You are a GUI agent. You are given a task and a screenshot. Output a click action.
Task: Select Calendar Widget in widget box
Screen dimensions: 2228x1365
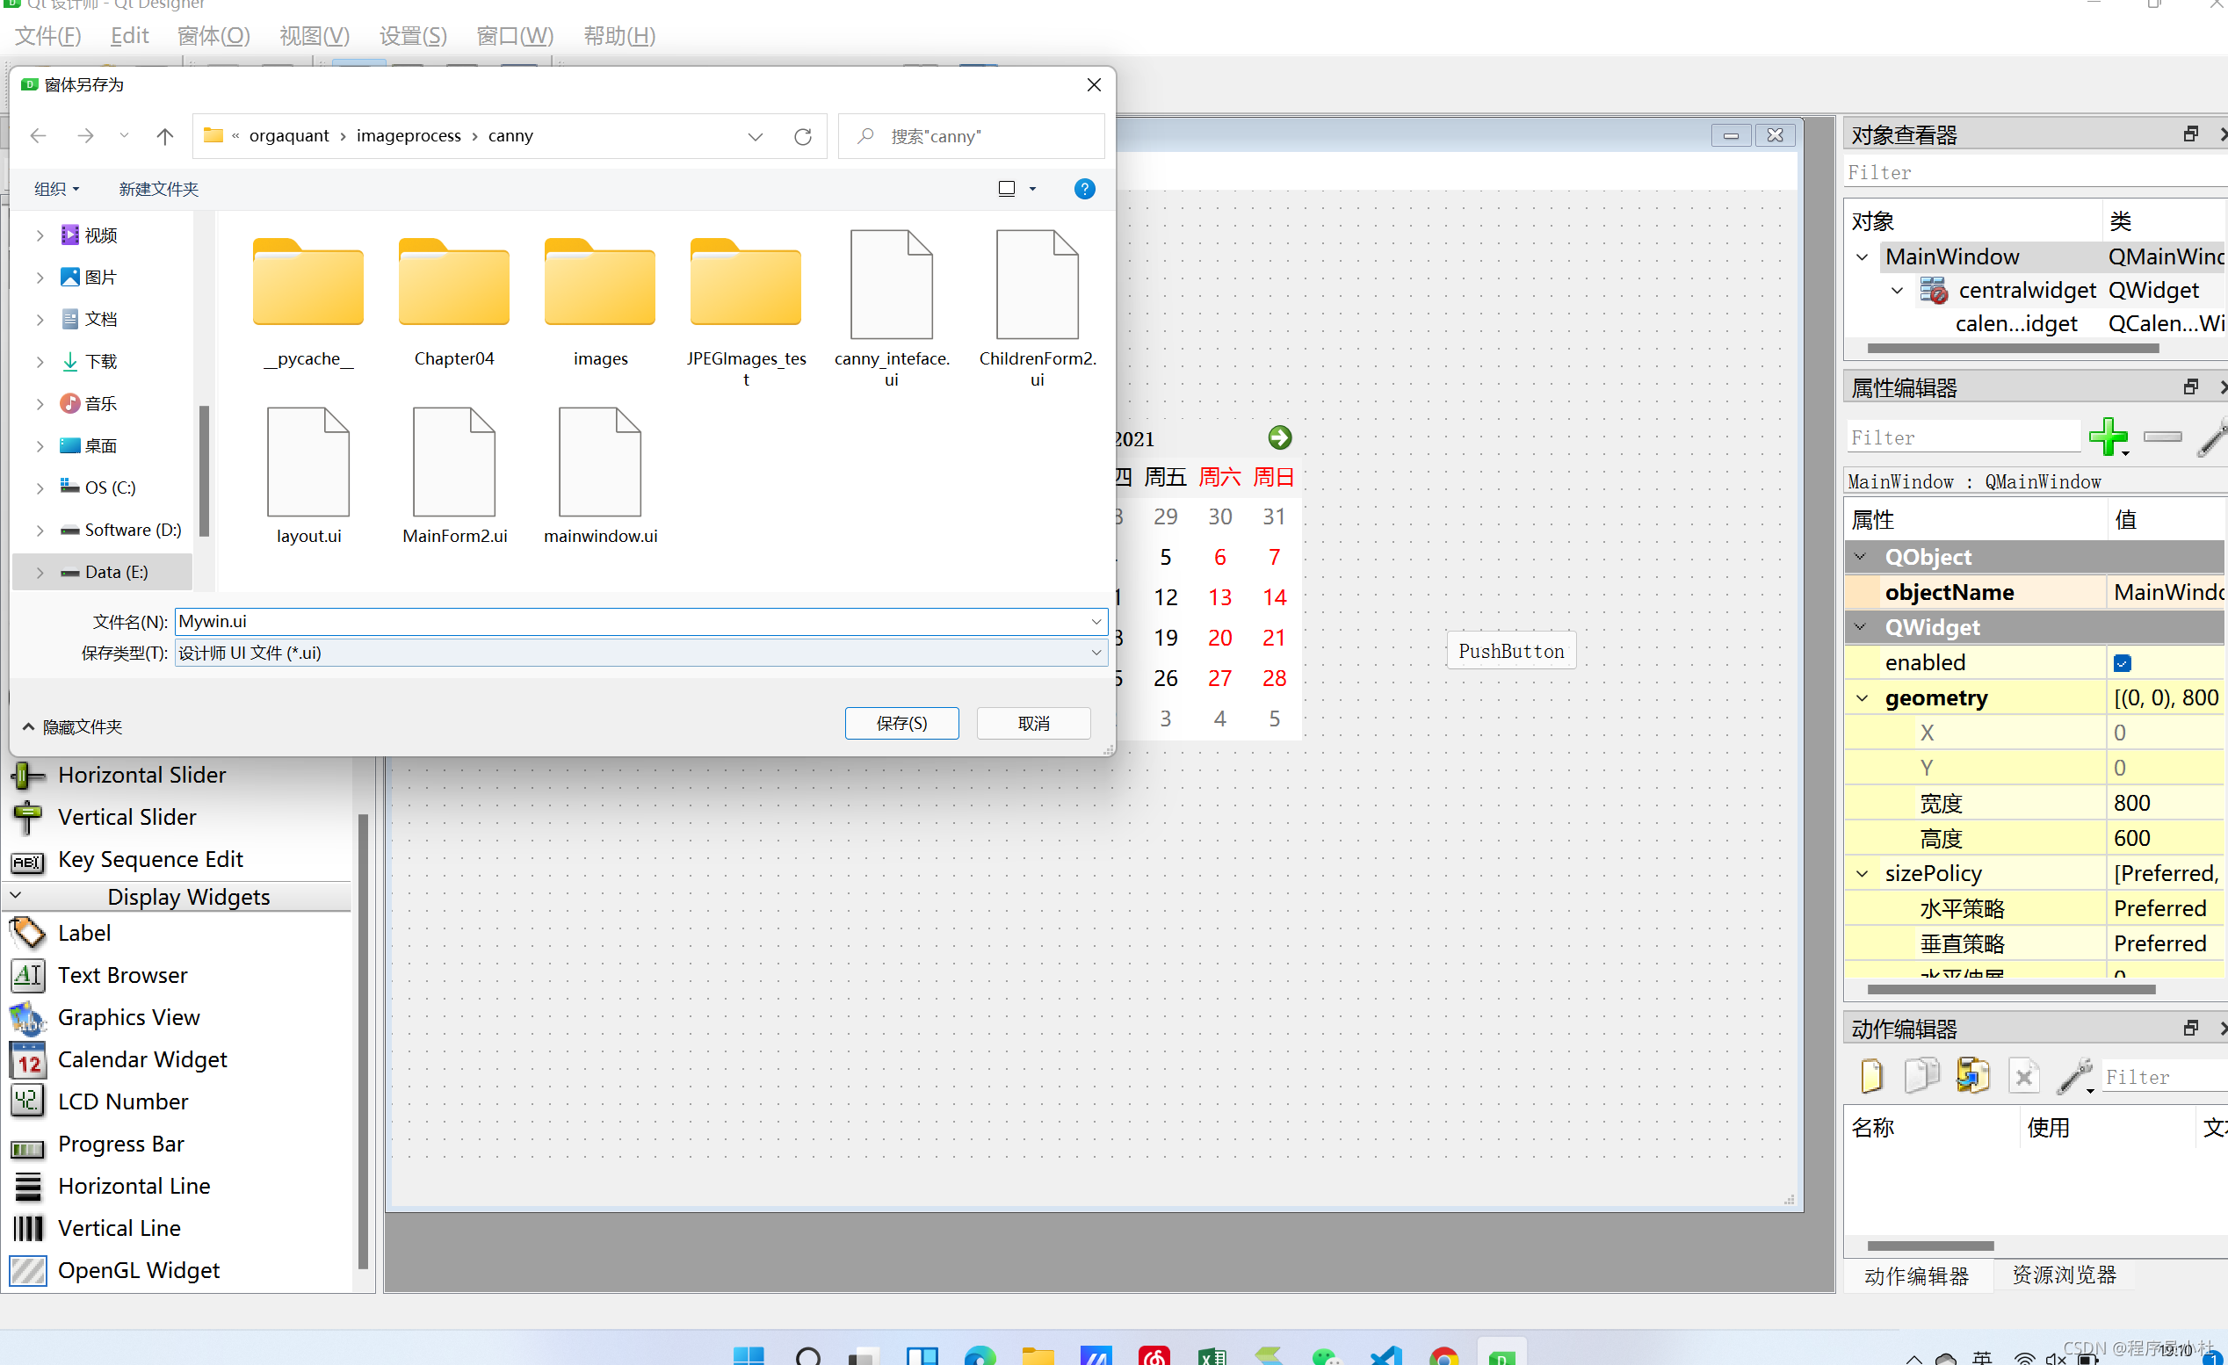pyautogui.click(x=142, y=1059)
